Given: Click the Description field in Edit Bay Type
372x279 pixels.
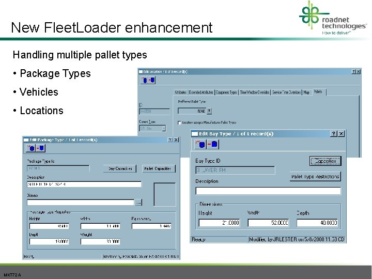Looking at the screenshot, I should tap(268, 191).
